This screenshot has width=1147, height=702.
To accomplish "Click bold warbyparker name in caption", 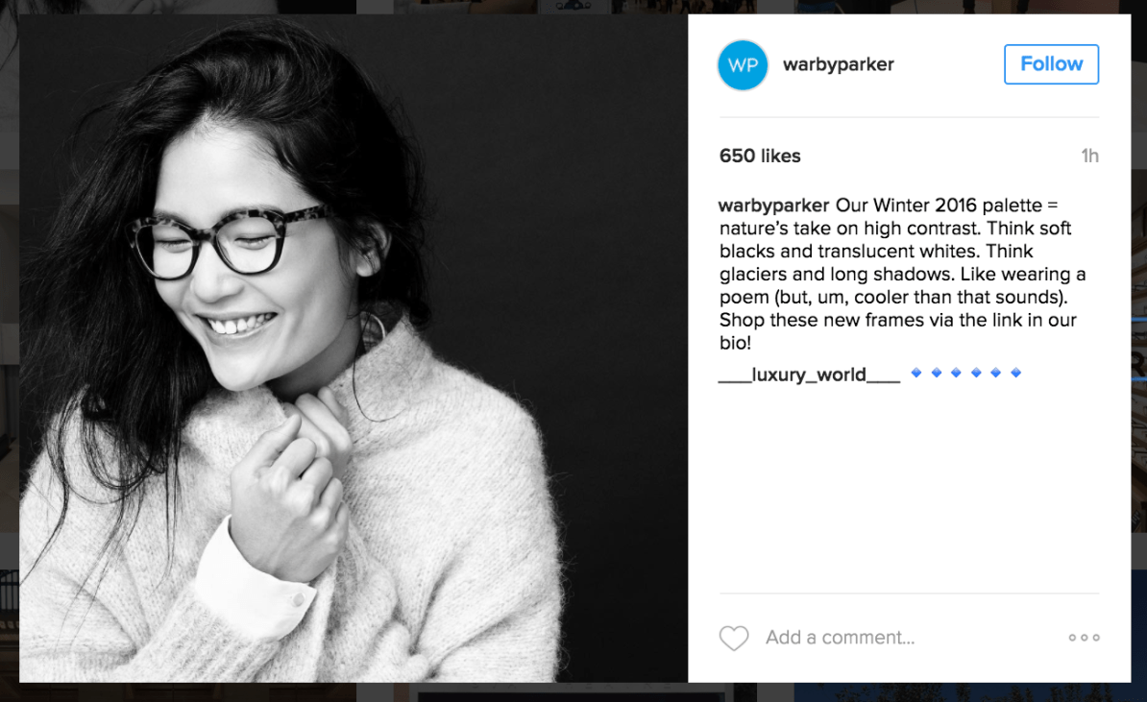I will pos(774,206).
